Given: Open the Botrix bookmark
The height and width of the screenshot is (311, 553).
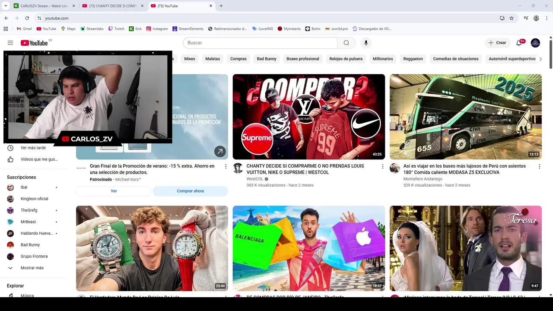Looking at the screenshot, I should (x=312, y=29).
